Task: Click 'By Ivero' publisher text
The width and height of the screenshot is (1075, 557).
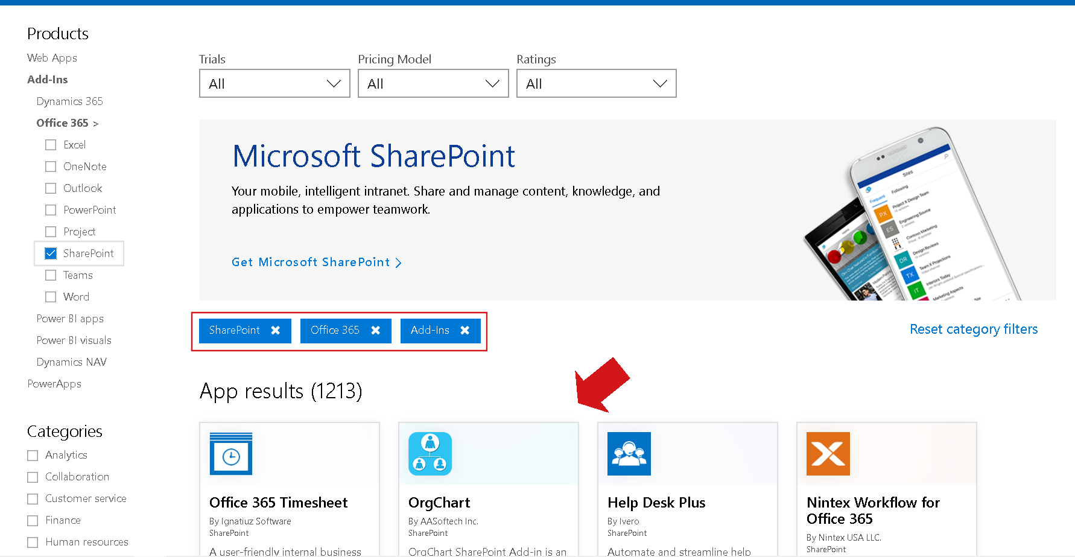Action: [623, 521]
